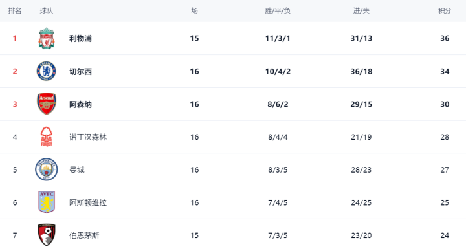Click the 曼城 team name
Screen dimensions: 466x251
77,169
